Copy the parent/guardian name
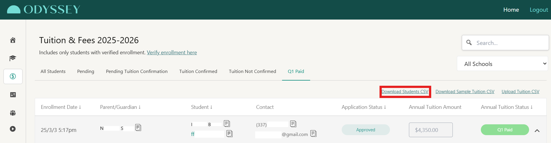Image resolution: width=551 pixels, height=143 pixels. pos(138,128)
